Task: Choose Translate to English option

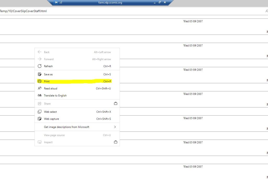Action: [x=55, y=96]
